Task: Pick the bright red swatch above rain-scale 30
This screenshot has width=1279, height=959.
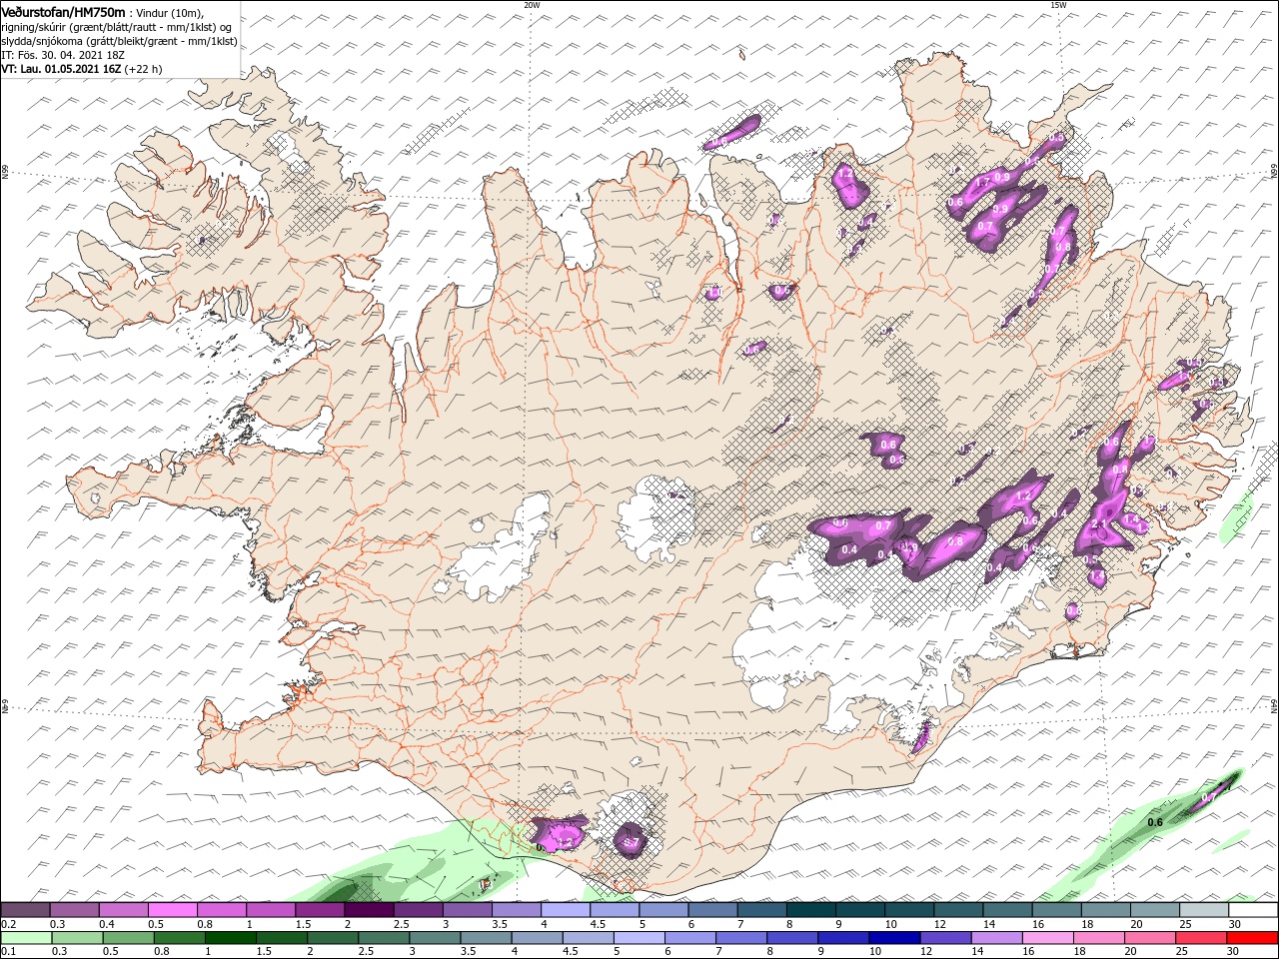Action: [x=1253, y=938]
